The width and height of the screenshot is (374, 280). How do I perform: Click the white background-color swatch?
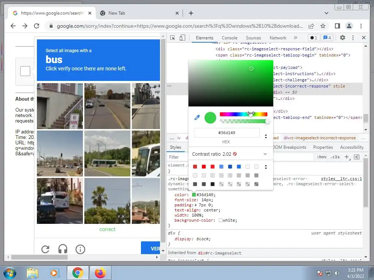coord(220,220)
